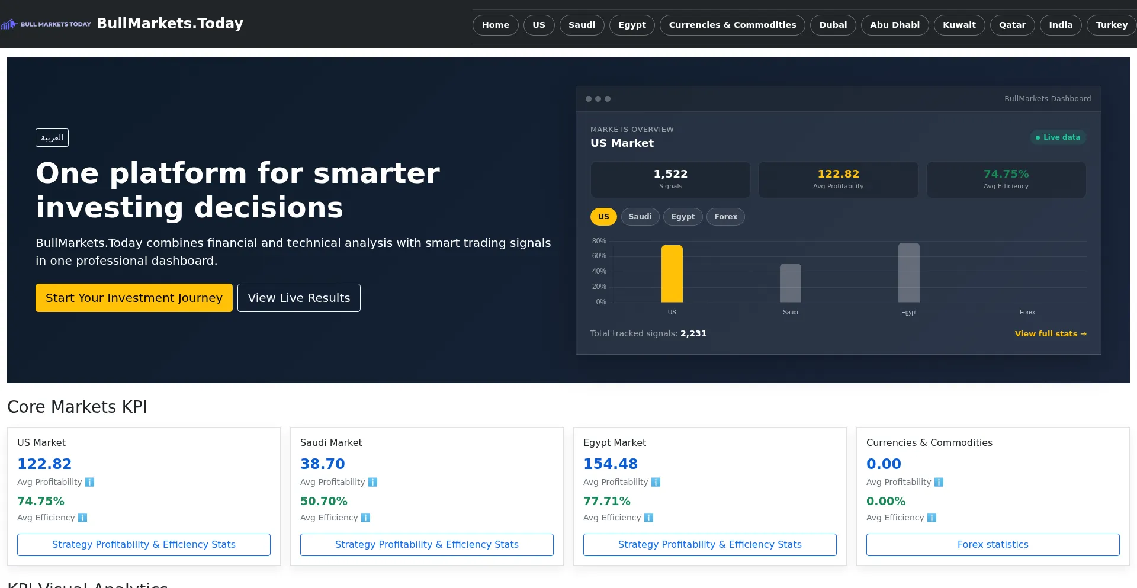Click the Bull Markets Today logo icon
The image size is (1137, 588).
pyautogui.click(x=46, y=24)
